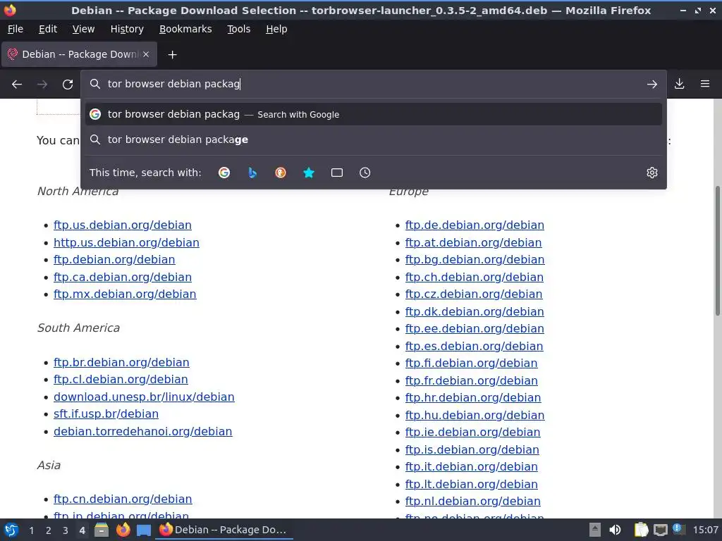Launch Firefox from the taskbar launcher
722x541 pixels.
tap(123, 530)
